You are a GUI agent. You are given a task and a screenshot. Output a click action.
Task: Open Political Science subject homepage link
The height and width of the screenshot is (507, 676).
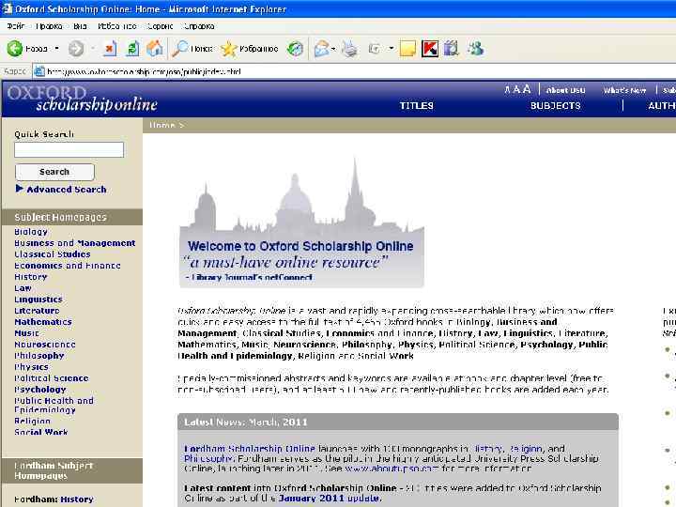click(52, 377)
